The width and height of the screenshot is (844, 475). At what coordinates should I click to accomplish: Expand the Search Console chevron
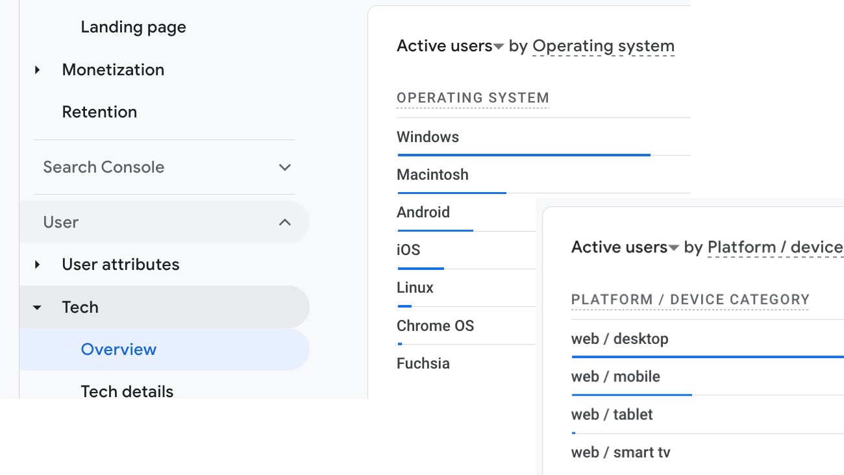click(x=284, y=167)
